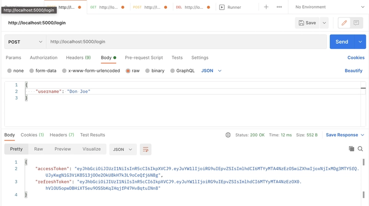Screen dimensions: 369x206
Task: Click the Beautify link
Action: [x=353, y=71]
